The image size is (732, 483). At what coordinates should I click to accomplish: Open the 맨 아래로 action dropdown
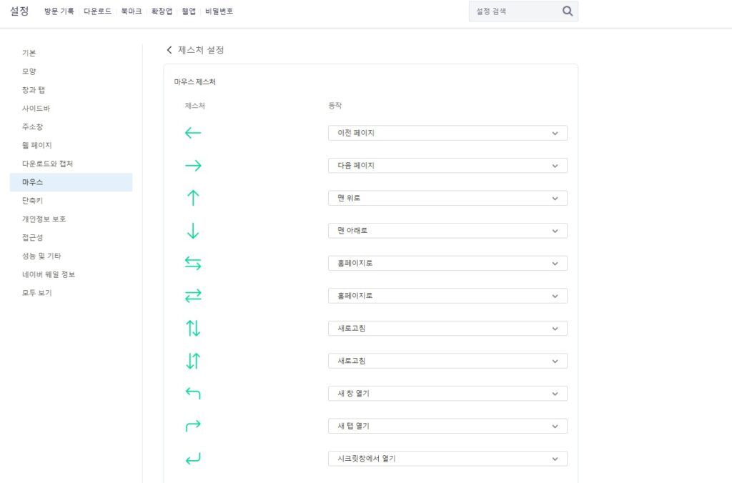click(447, 231)
